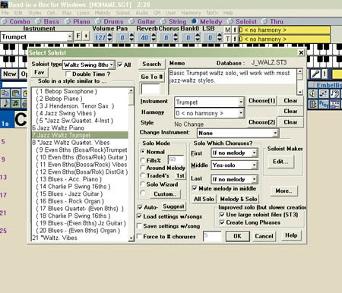Click the guitar fretboard grid icon
Image resolution: width=342 pixels, height=293 pixels.
pyautogui.click(x=324, y=94)
